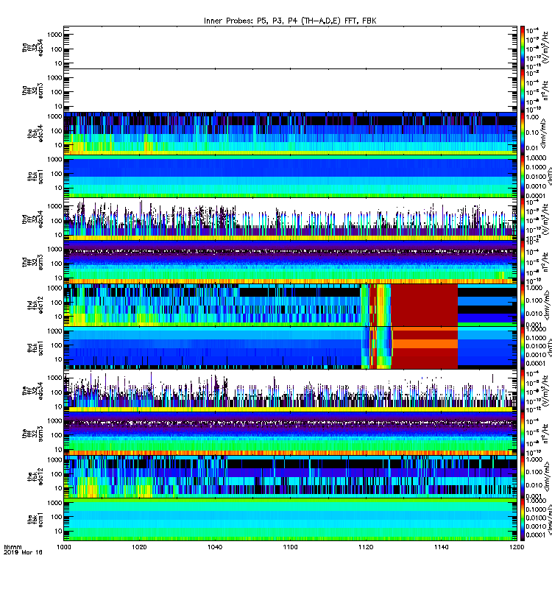Click the 'hhmm' axis unit label
This screenshot has width=552, height=589.
[x=13, y=547]
